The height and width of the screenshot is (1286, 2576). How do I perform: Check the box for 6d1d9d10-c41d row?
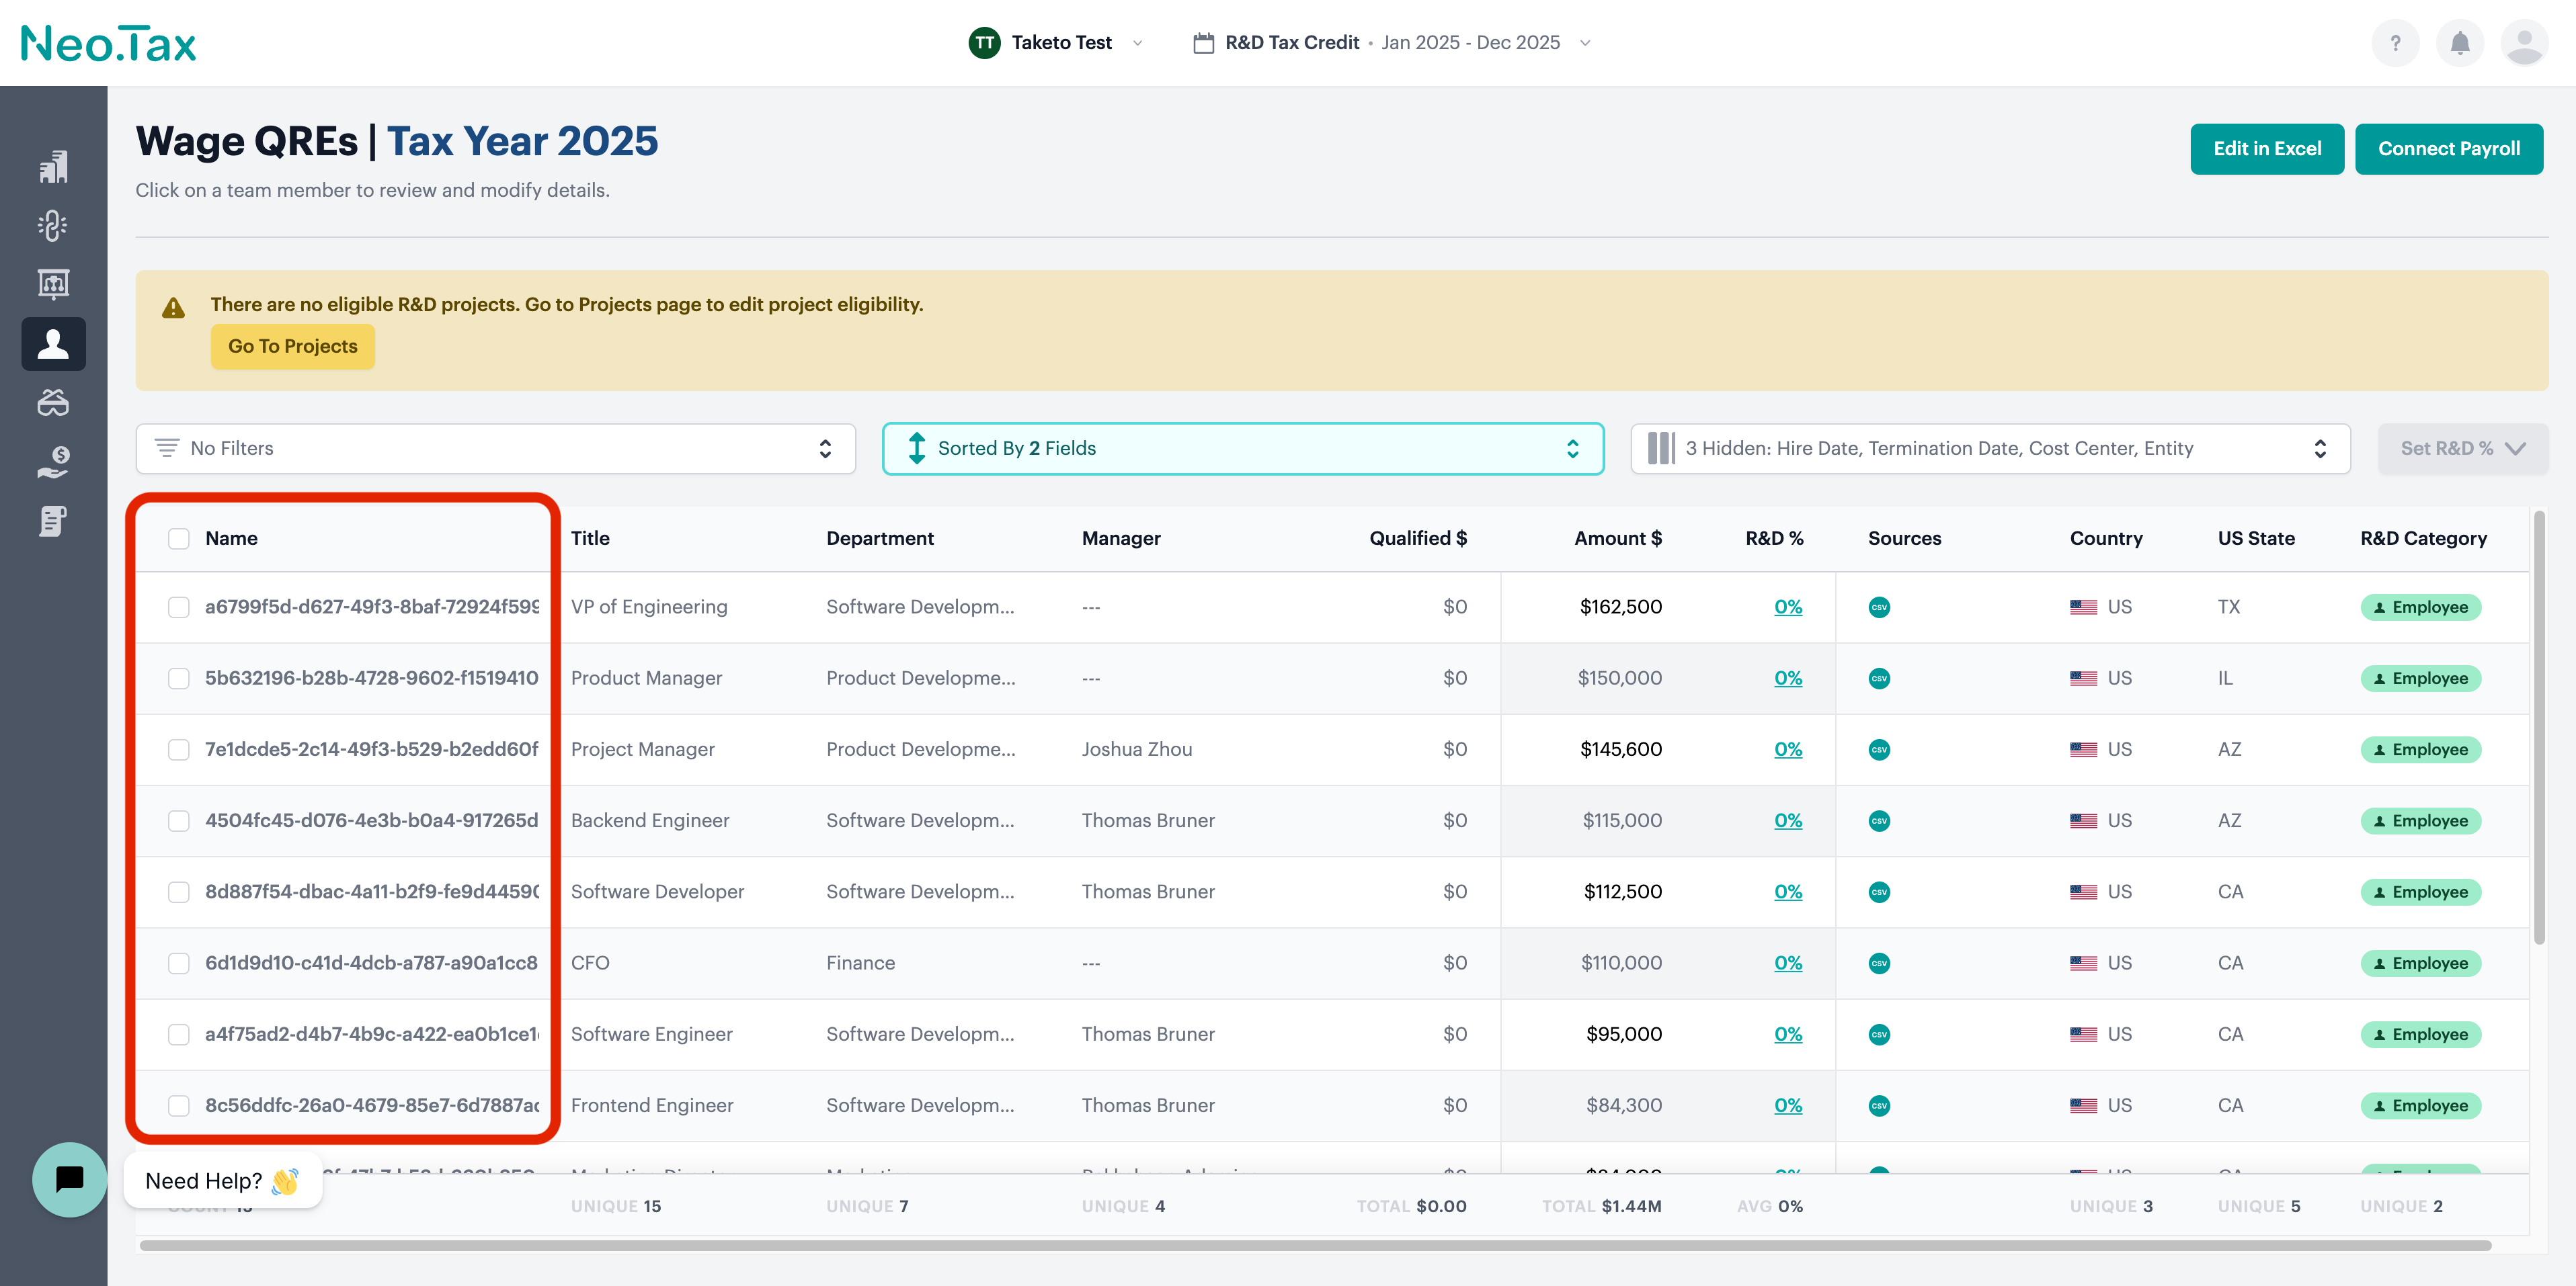point(179,963)
